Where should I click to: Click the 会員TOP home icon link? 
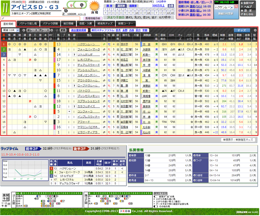(247, 3)
